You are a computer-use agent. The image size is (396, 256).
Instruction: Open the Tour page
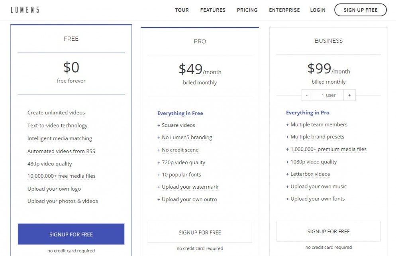point(182,10)
